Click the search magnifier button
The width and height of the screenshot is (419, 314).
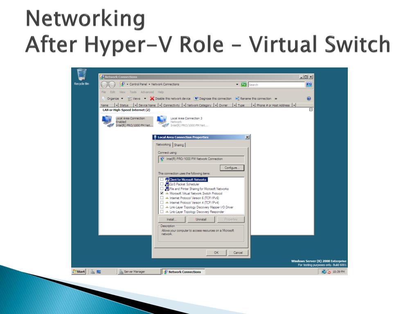(x=309, y=85)
